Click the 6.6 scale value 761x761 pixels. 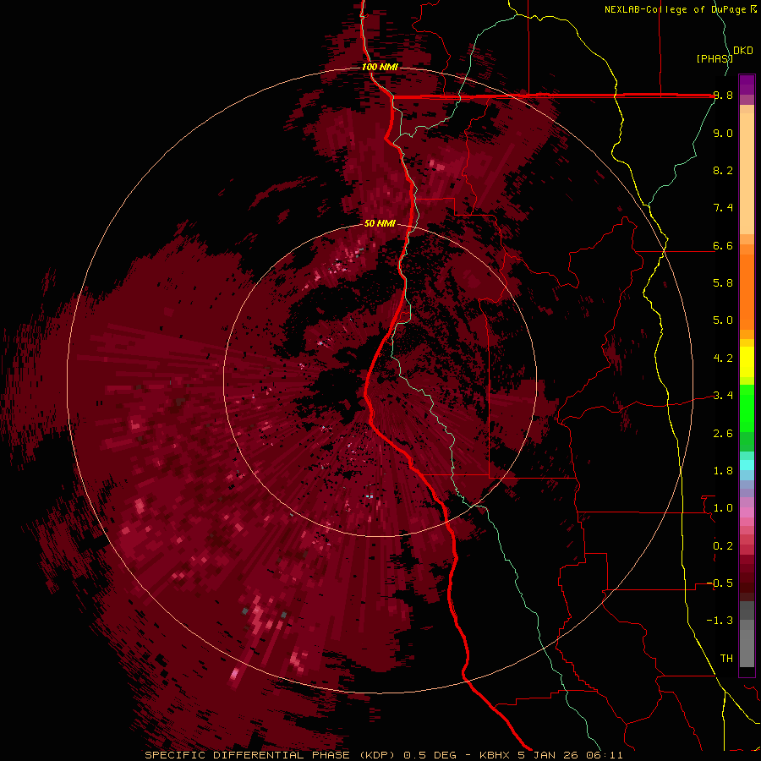pyautogui.click(x=723, y=245)
